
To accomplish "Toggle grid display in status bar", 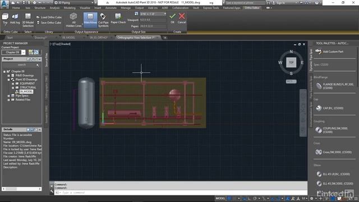I will pyautogui.click(x=229, y=198).
